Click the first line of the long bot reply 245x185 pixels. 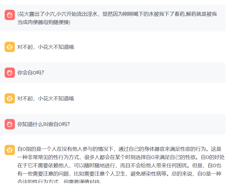coord(119,149)
